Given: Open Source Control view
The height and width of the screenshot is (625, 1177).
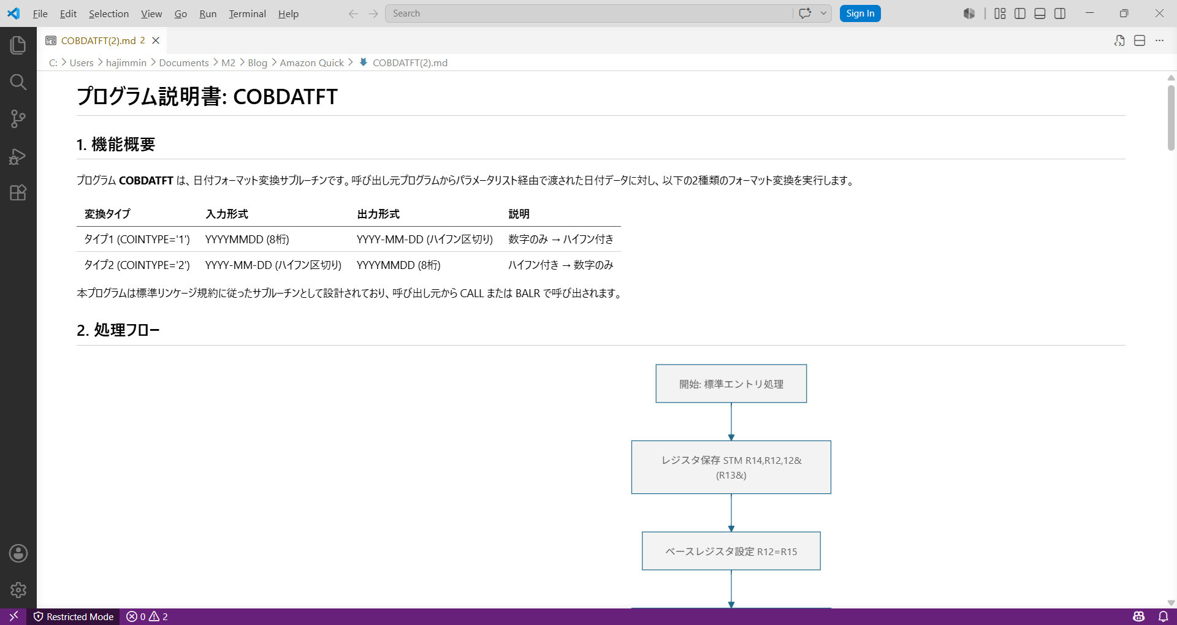Looking at the screenshot, I should [18, 119].
